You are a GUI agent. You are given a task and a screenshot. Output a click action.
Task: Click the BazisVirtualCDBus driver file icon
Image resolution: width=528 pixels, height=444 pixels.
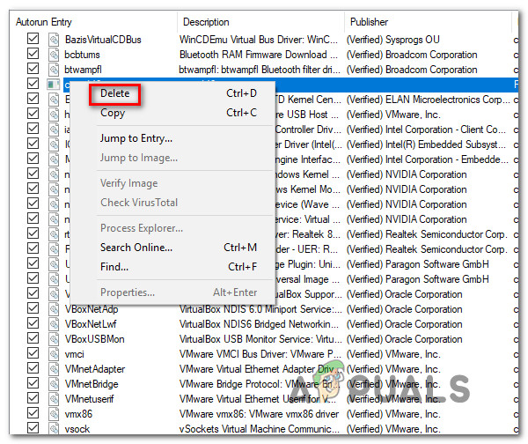(54, 40)
